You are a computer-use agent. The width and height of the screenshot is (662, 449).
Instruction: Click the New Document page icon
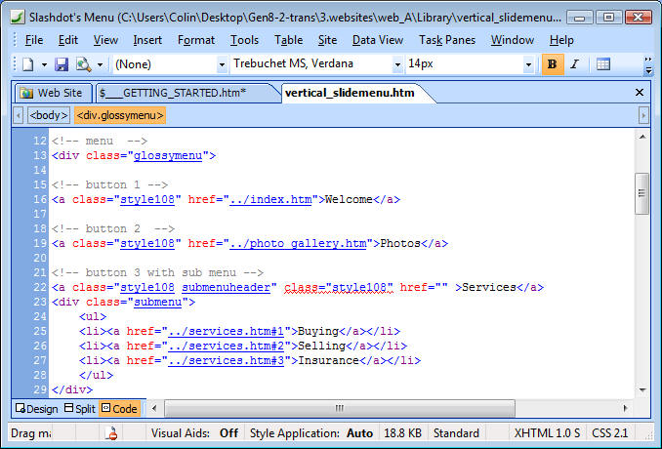[x=28, y=64]
